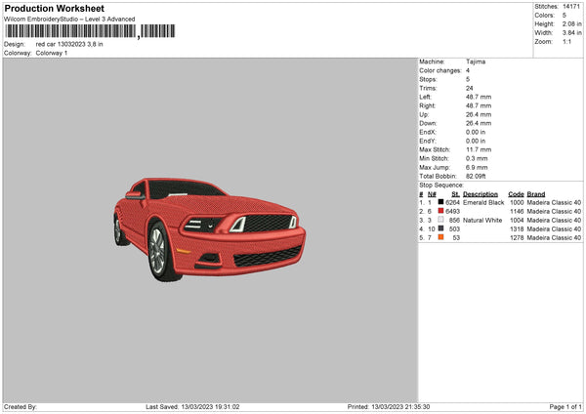Click thread code 1278 in fifth row
The width and height of the screenshot is (586, 414).
pyautogui.click(x=517, y=237)
